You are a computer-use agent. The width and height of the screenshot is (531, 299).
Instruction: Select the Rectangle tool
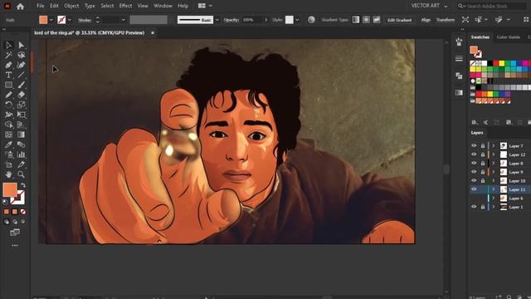click(x=8, y=85)
